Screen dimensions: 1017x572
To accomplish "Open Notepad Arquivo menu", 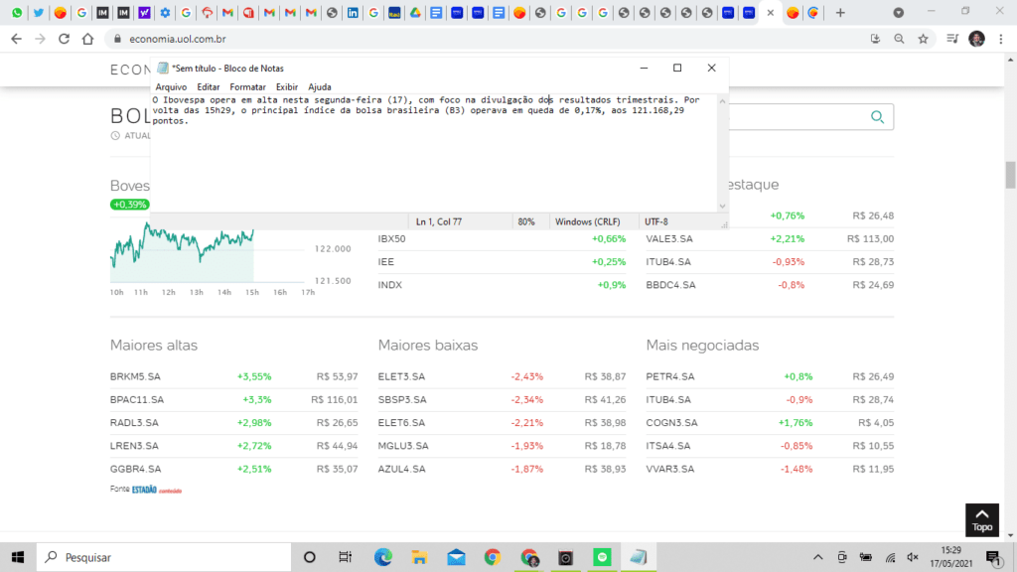I will (x=171, y=87).
